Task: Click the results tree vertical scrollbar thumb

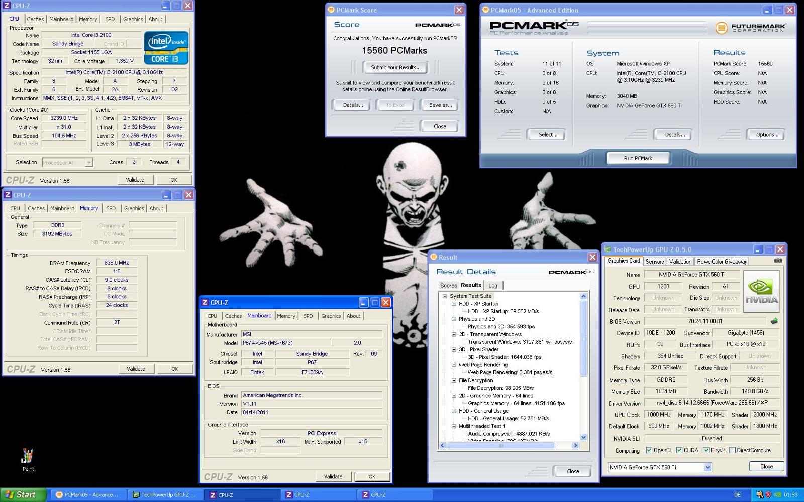Action: coord(583,339)
